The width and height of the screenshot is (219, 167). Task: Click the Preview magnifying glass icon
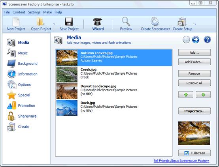click(126, 21)
